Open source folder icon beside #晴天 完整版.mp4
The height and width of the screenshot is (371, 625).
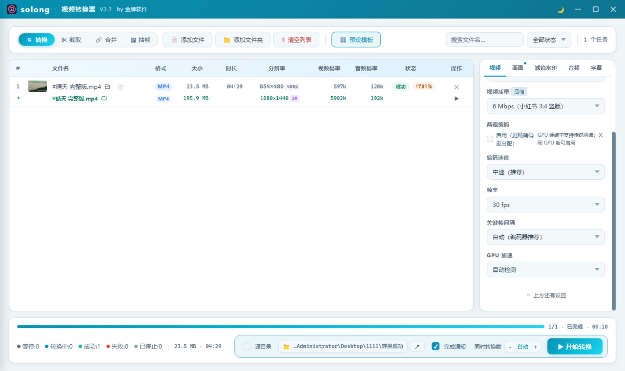pos(107,87)
